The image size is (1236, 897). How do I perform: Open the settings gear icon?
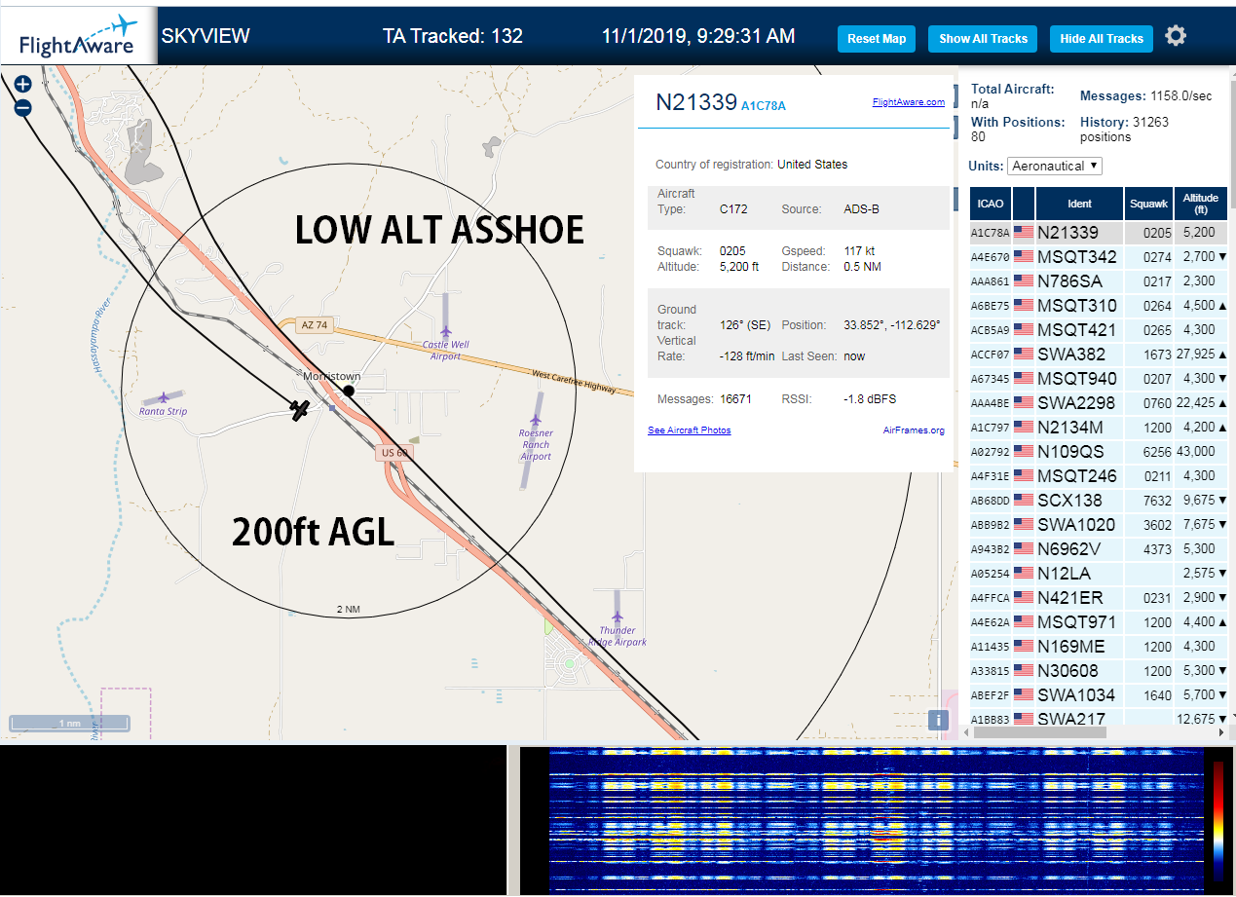1176,36
